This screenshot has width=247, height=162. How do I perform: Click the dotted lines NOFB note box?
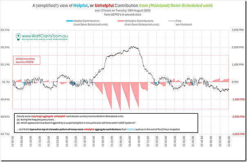27,60
